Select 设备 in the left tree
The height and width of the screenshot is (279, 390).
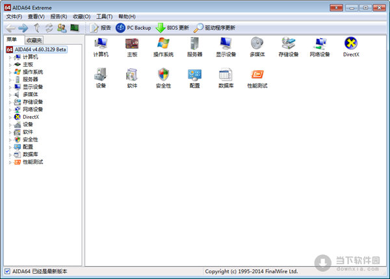click(28, 125)
